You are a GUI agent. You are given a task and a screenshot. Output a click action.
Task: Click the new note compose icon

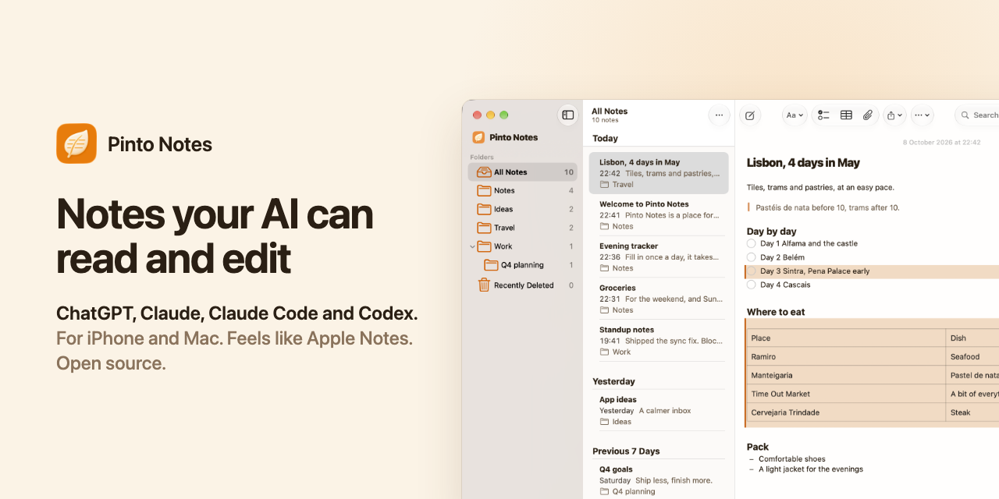pyautogui.click(x=750, y=115)
